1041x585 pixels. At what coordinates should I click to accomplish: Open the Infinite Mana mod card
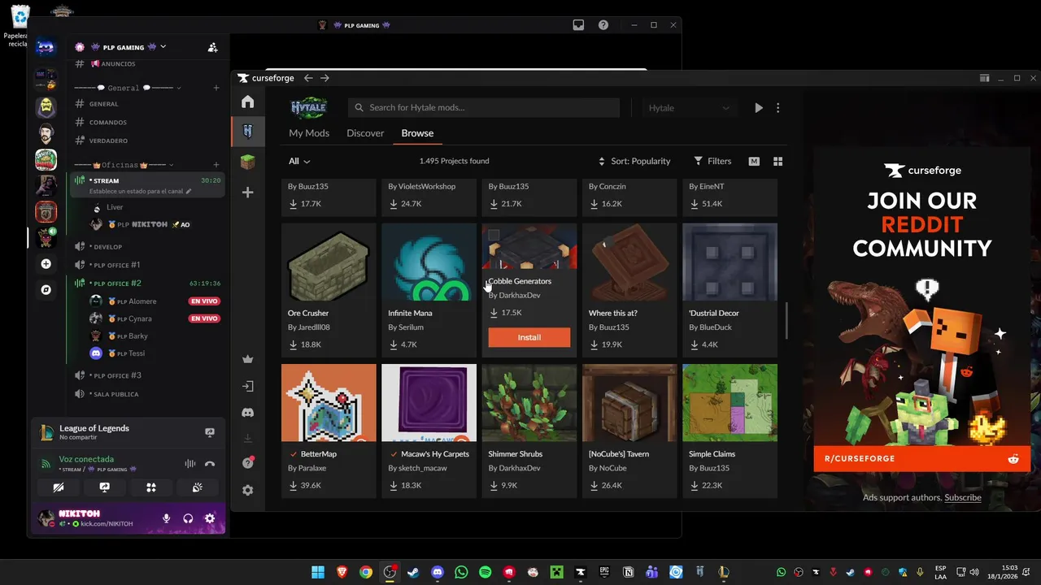point(429,290)
